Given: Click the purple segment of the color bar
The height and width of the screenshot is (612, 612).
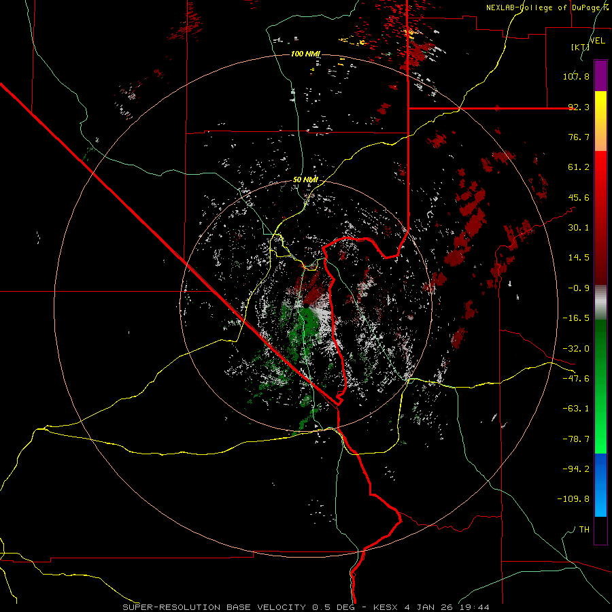Looking at the screenshot, I should pyautogui.click(x=600, y=75).
